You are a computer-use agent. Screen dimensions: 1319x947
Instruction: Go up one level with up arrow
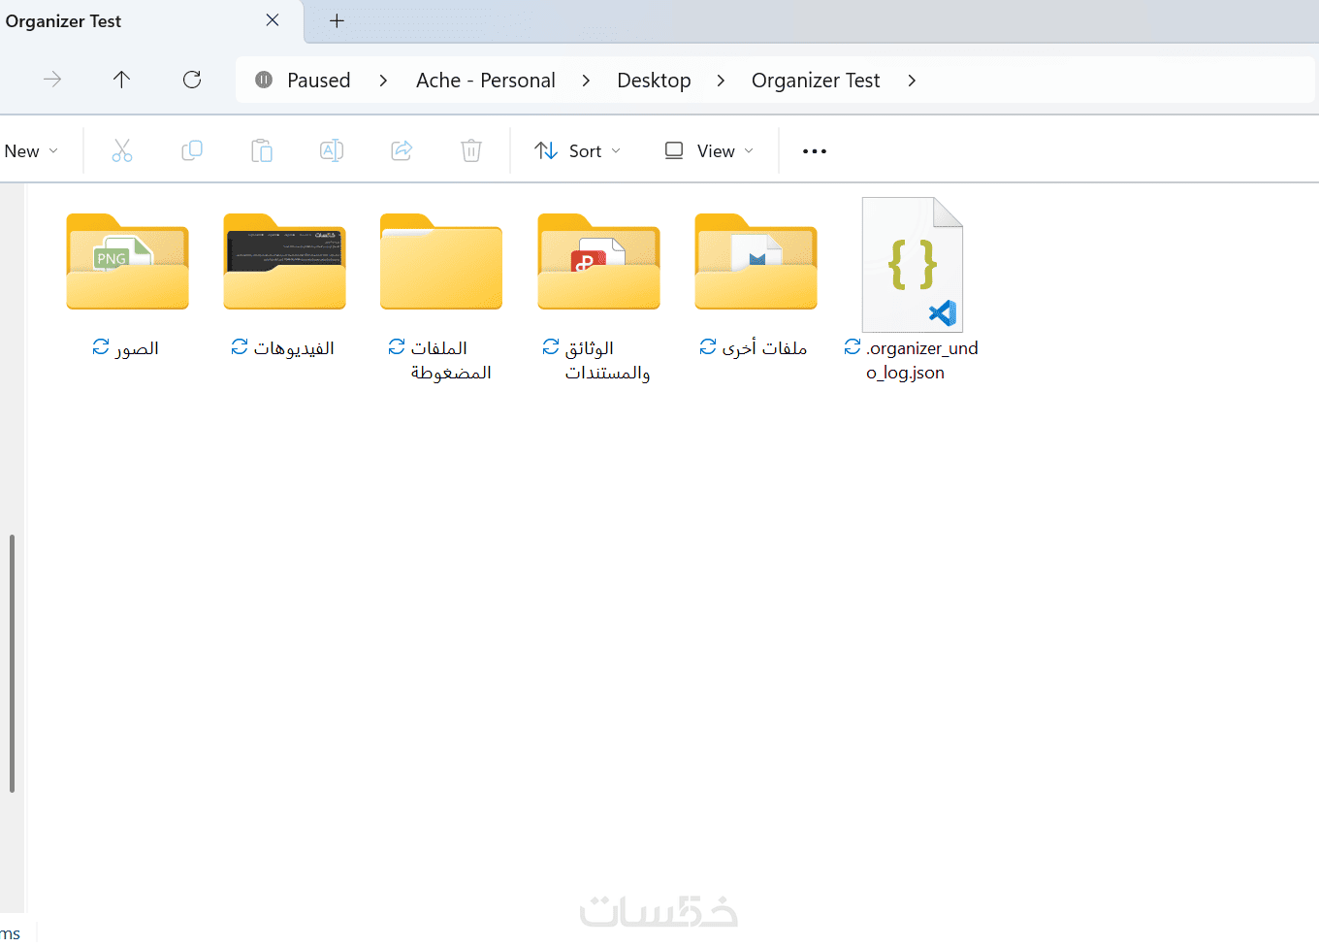[121, 80]
